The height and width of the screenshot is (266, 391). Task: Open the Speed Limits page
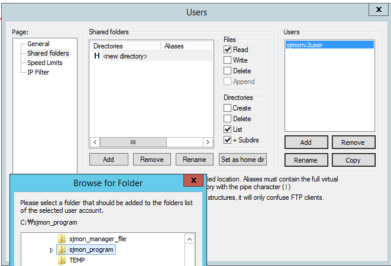44,63
